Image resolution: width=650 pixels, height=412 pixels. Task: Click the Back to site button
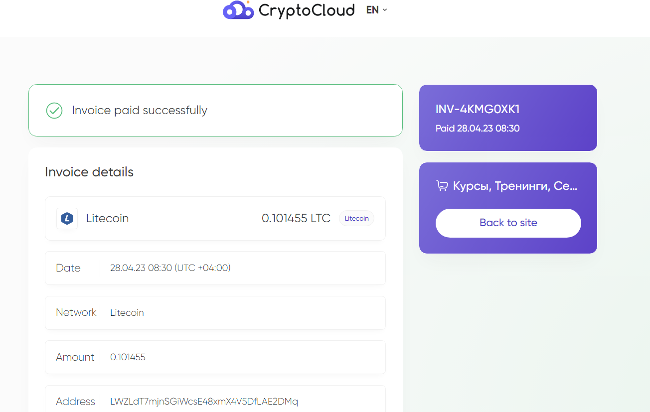[x=508, y=223]
